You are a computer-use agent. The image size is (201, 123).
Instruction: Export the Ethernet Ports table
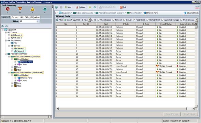[68, 20]
